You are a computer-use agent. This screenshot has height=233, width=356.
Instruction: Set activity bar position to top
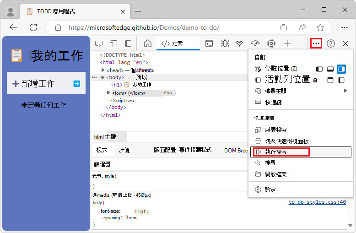(x=330, y=80)
